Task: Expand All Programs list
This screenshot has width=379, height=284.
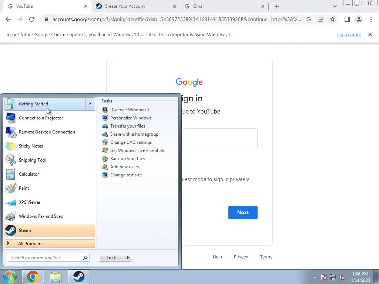Action: click(x=50, y=243)
